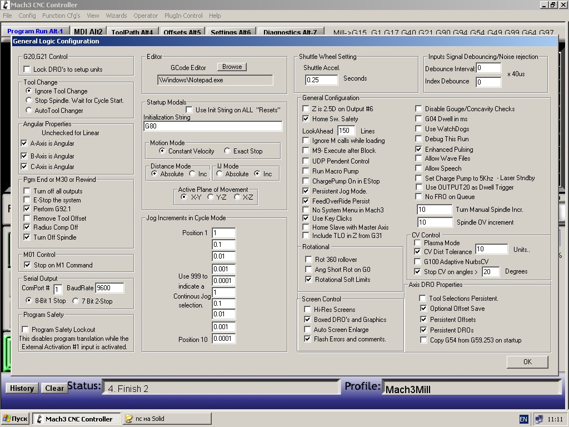Image resolution: width=569 pixels, height=427 pixels.
Task: Open the View menu
Action: pos(93,16)
